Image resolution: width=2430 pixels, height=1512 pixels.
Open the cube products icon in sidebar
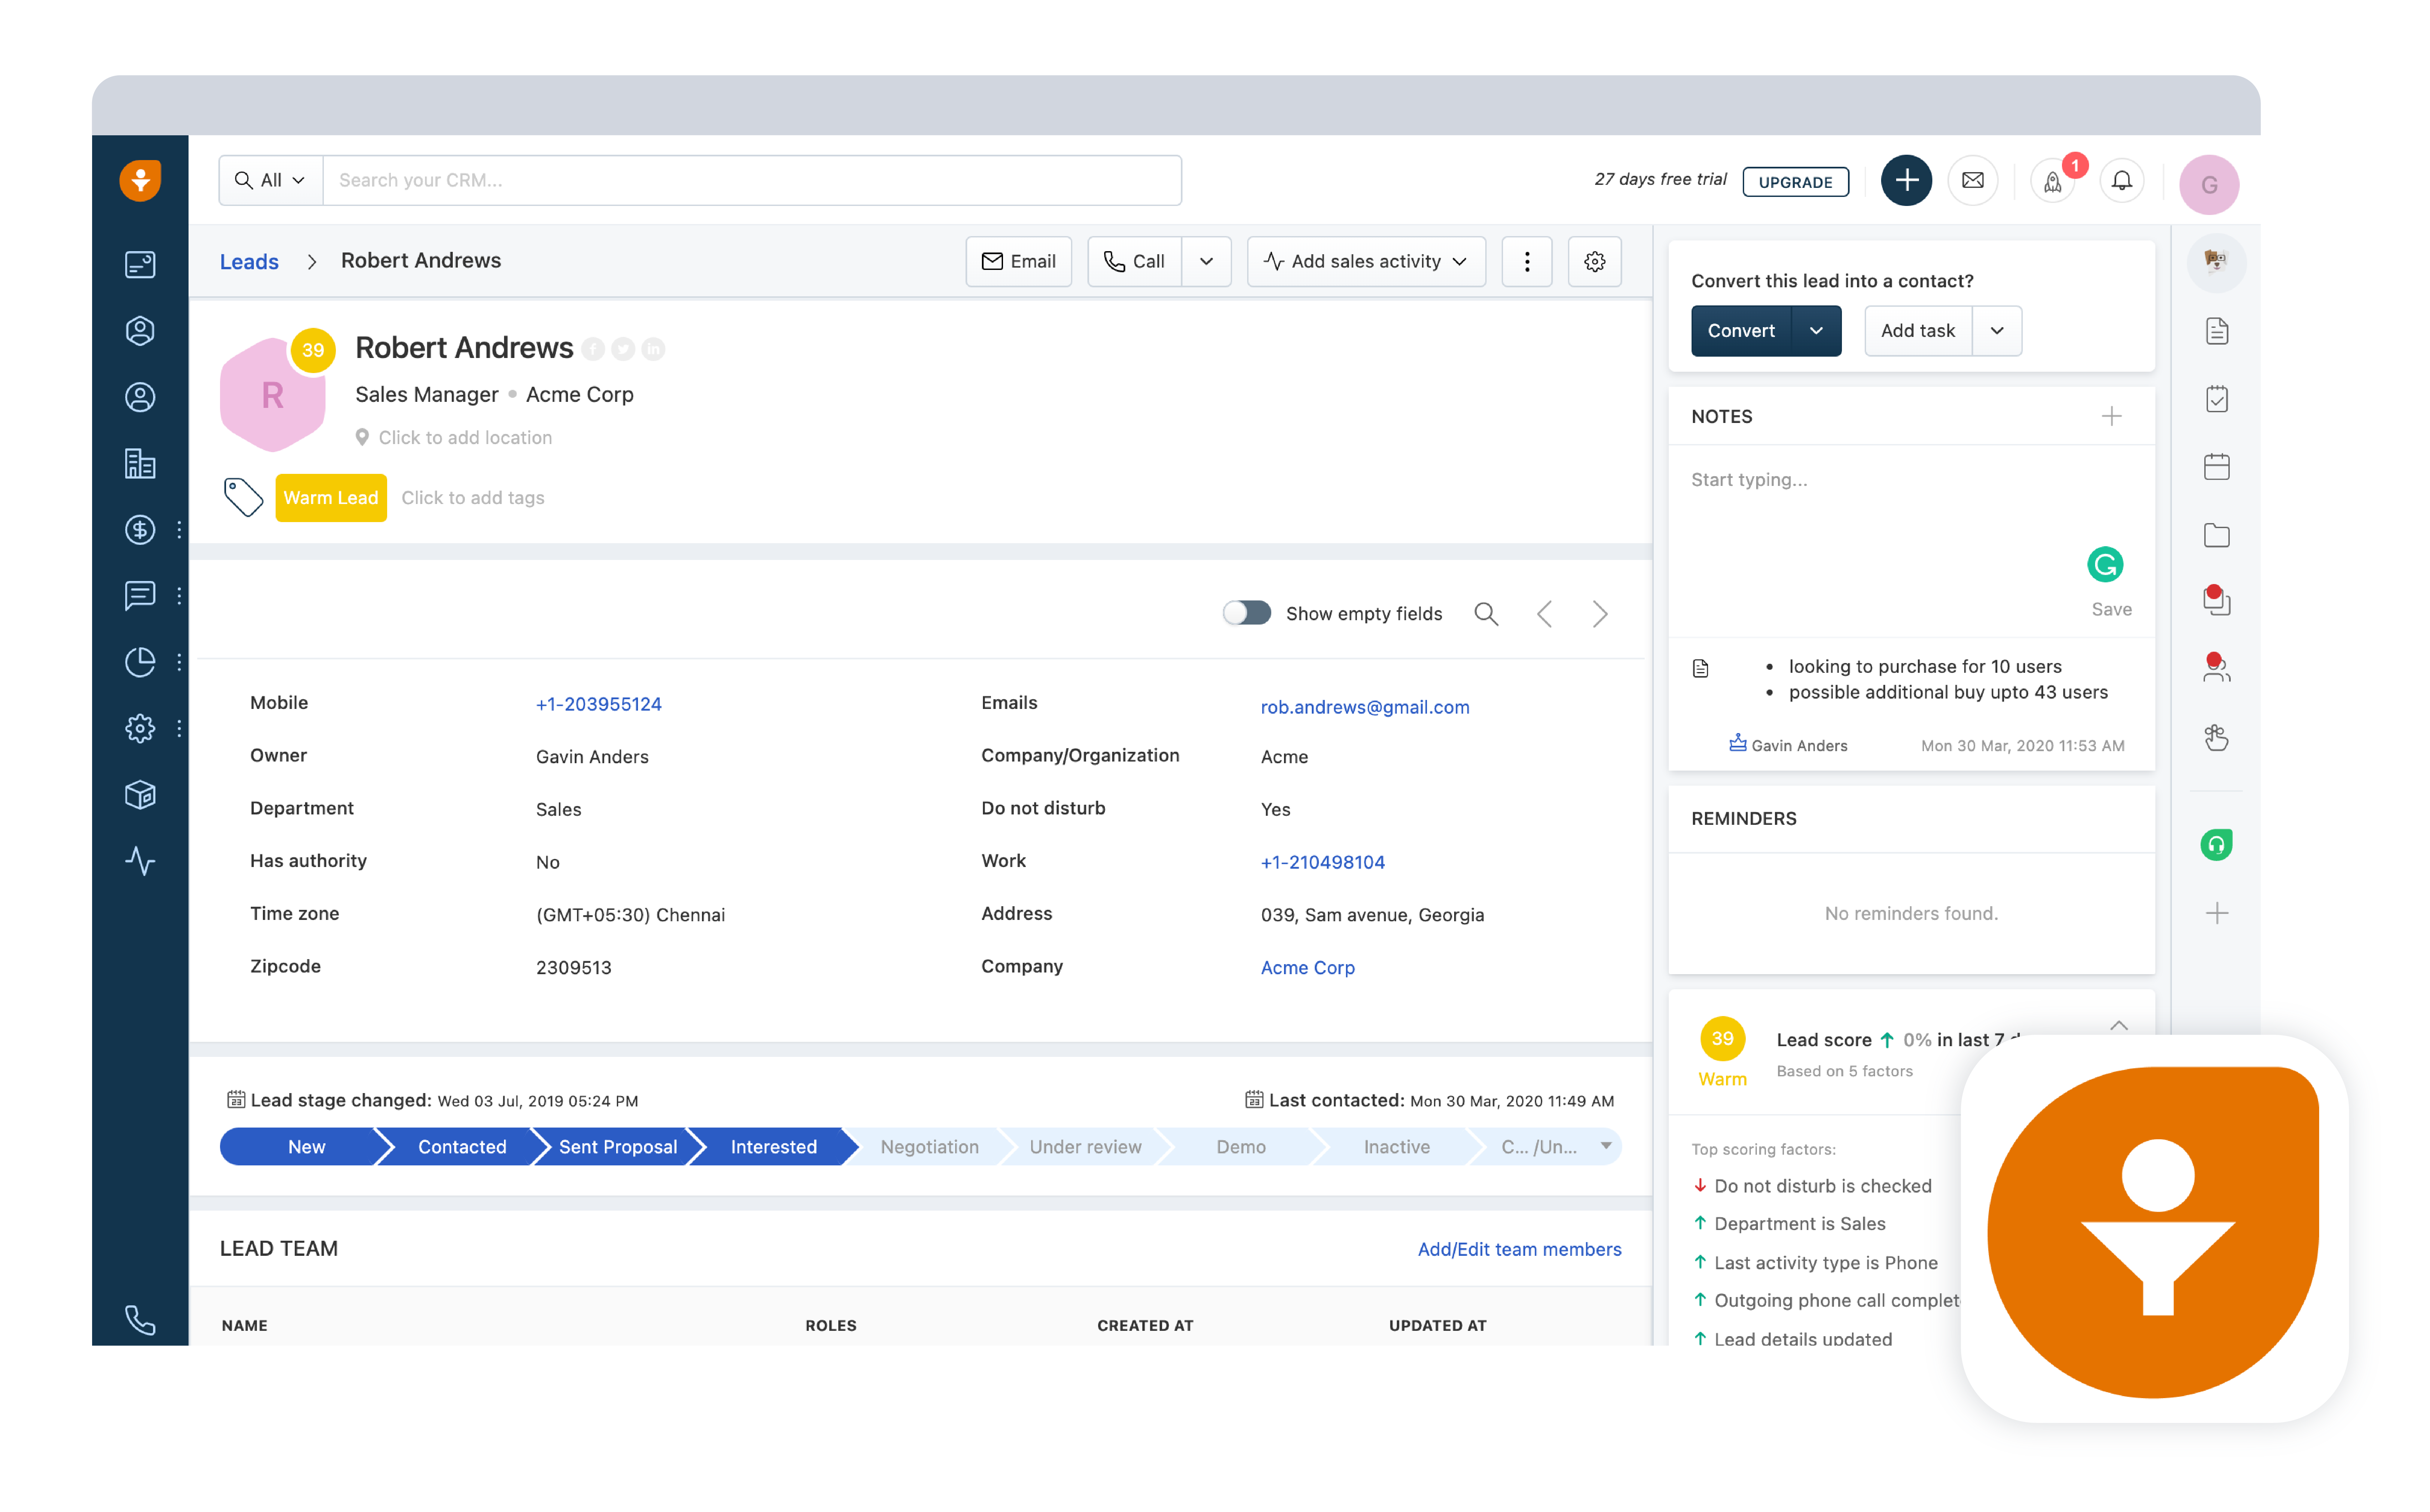[140, 795]
